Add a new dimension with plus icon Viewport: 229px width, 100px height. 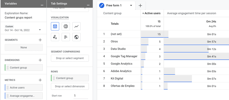click(40, 60)
